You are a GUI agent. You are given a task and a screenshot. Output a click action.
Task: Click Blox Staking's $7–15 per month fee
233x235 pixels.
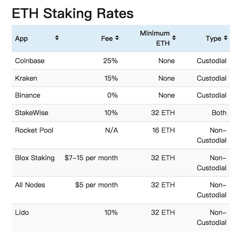point(91,158)
